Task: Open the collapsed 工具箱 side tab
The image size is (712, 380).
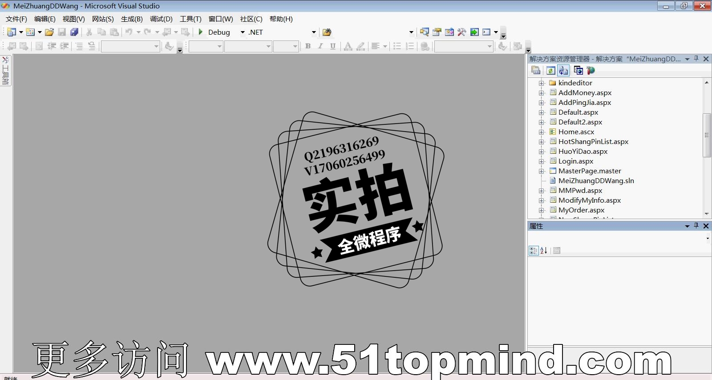Action: 6,71
